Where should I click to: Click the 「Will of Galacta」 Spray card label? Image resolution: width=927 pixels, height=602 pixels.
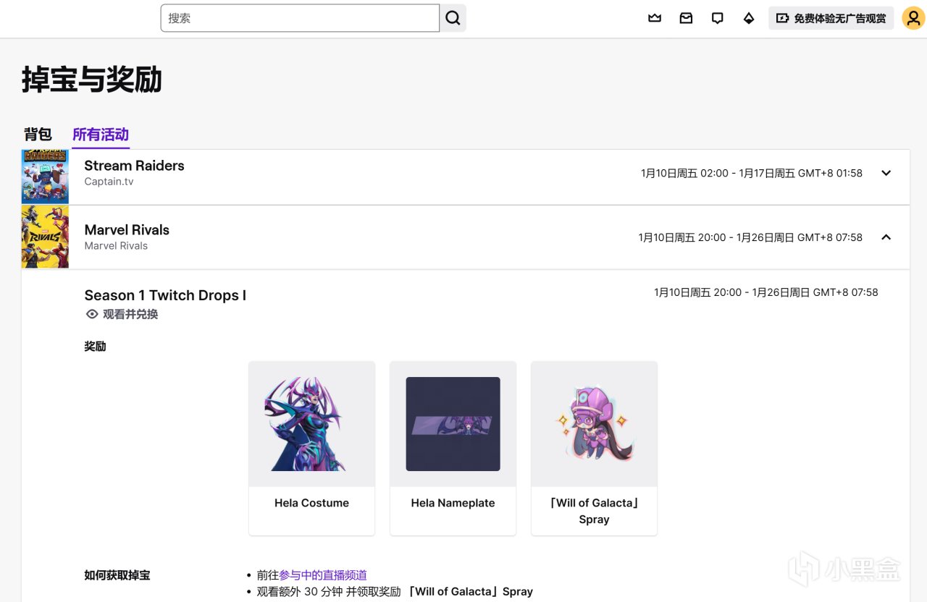point(594,511)
